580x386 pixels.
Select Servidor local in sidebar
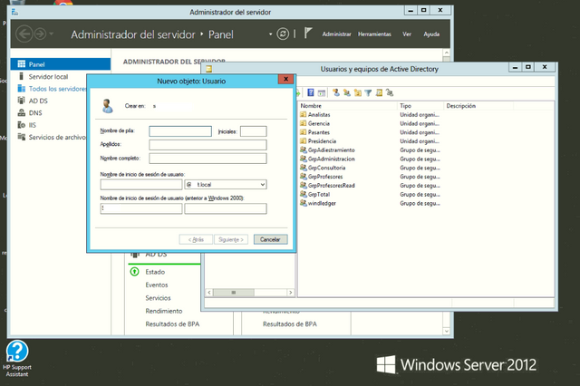[x=48, y=76]
